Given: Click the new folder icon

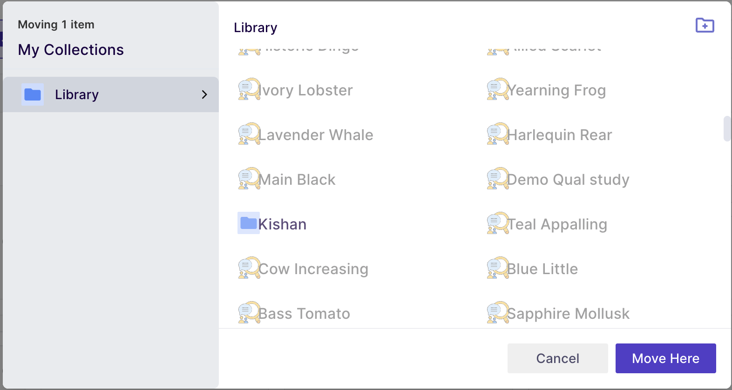Looking at the screenshot, I should (x=705, y=25).
